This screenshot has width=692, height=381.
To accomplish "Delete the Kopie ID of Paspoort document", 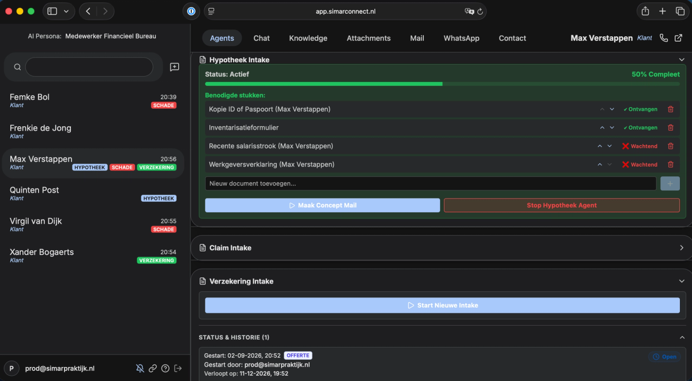I will pos(670,109).
